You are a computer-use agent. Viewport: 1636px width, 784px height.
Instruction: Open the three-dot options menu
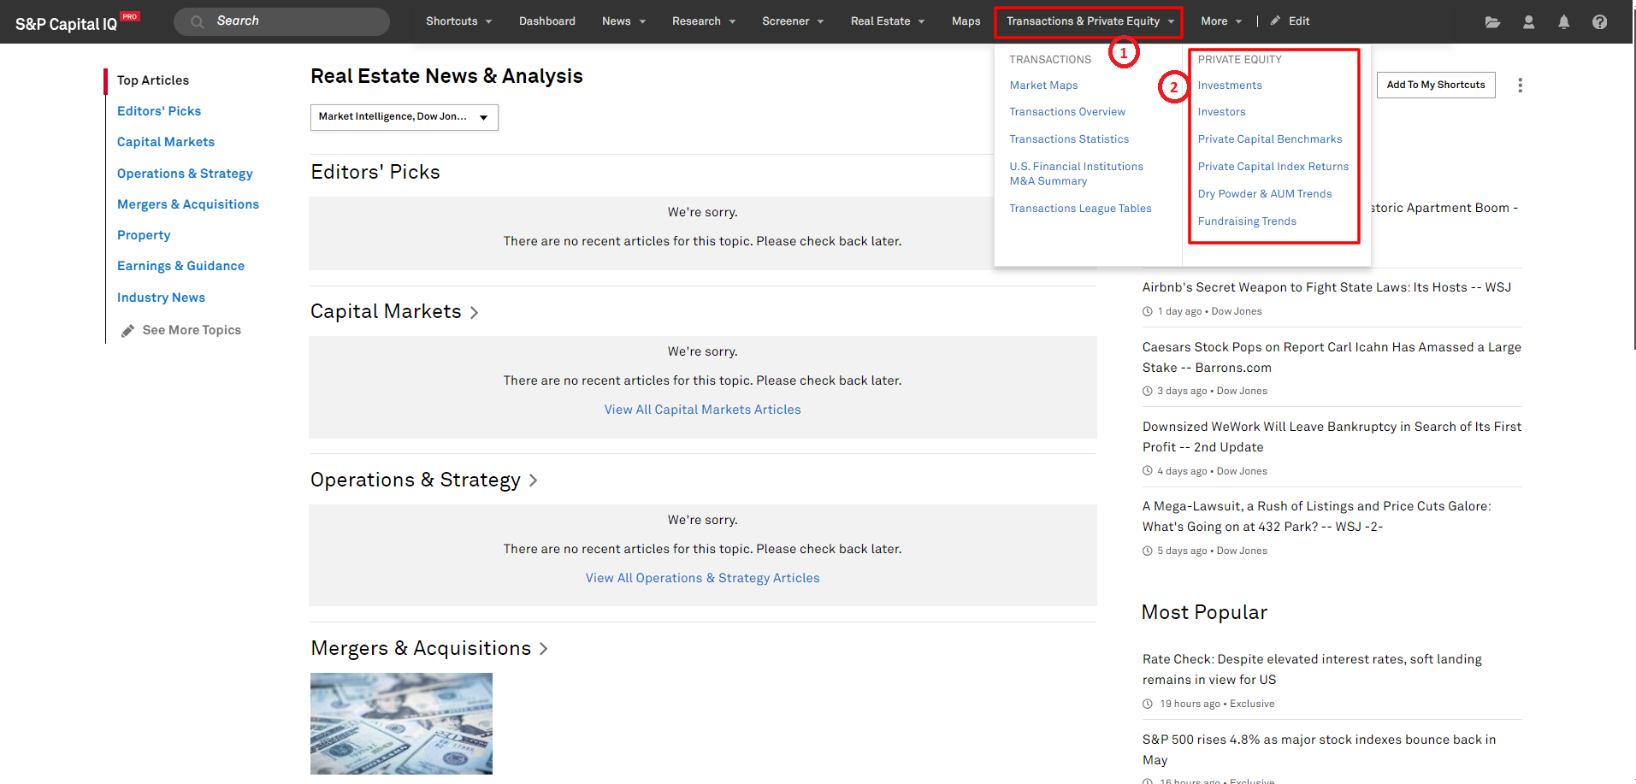point(1520,85)
